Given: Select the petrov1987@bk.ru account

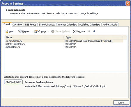Looking at the screenshot, I should tap(64, 44).
